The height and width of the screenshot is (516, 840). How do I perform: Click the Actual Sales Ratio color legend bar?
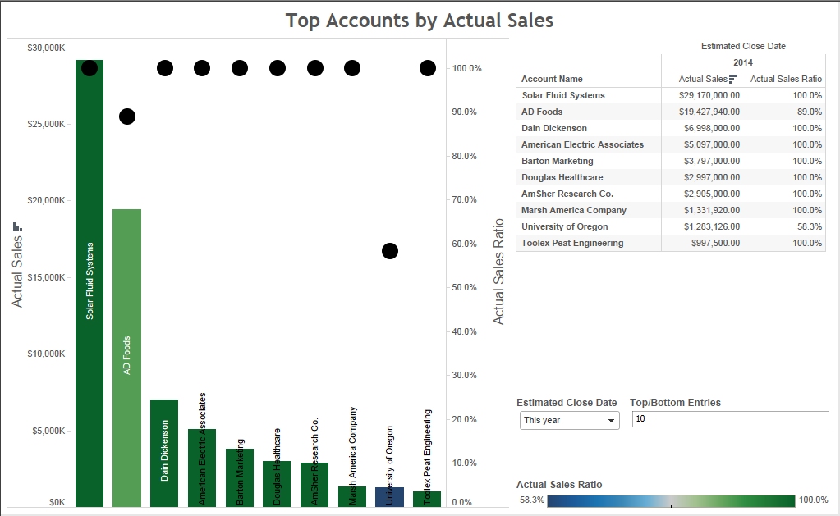671,501
